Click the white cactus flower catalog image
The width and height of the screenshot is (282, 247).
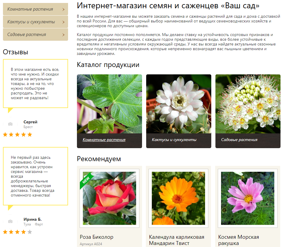[178, 104]
